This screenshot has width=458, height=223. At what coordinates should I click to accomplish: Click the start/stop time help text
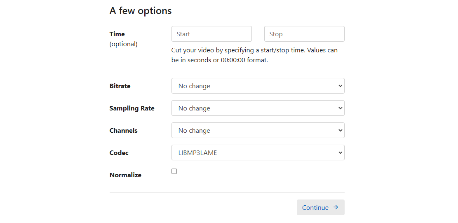[254, 56]
